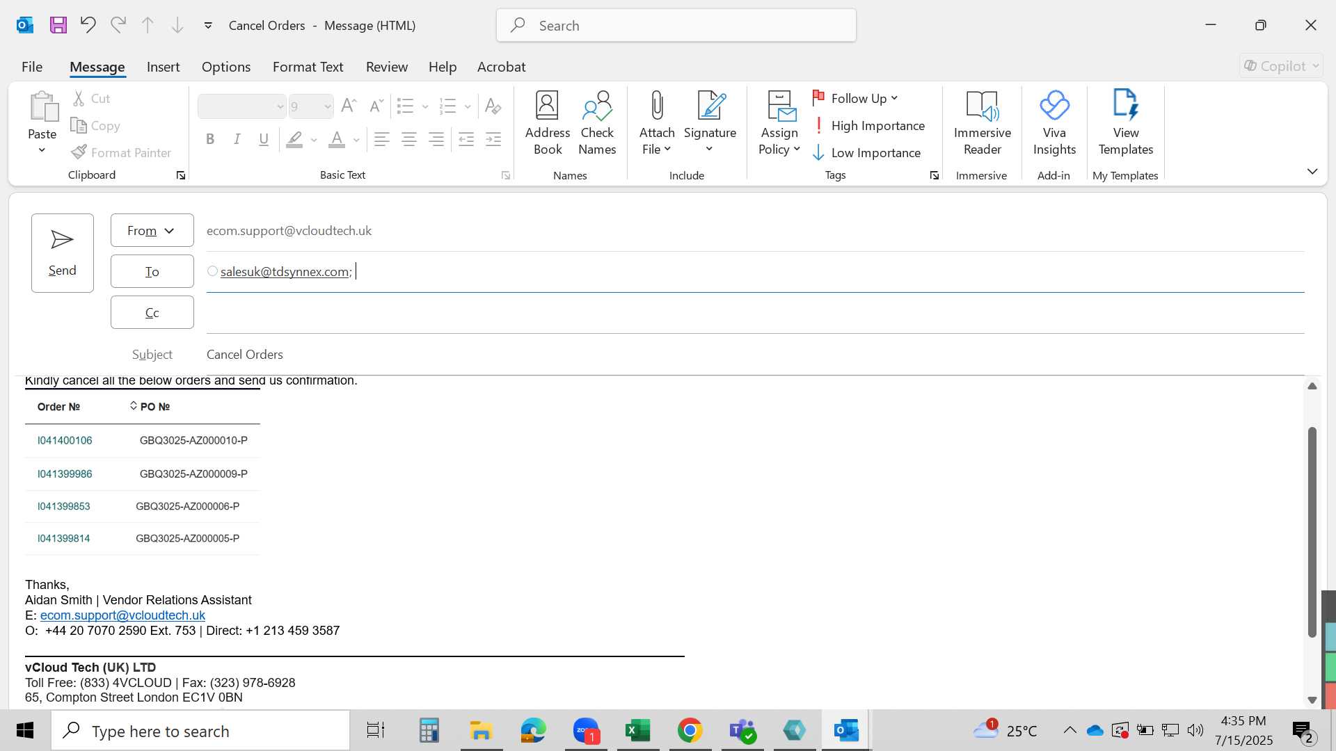Open font color dropdown arrow
The width and height of the screenshot is (1336, 751).
356,140
